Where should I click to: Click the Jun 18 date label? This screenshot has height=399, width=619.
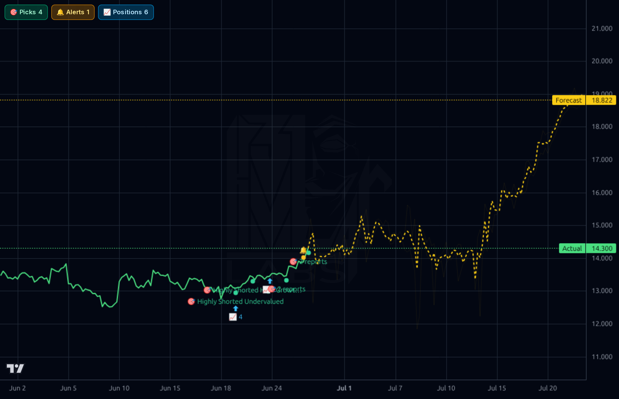[221, 388]
